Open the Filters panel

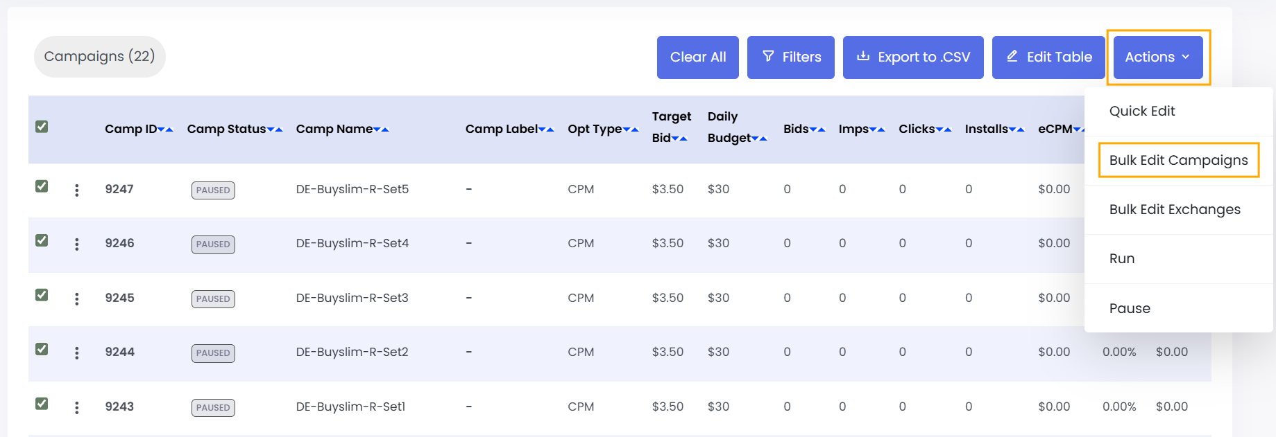pos(791,57)
